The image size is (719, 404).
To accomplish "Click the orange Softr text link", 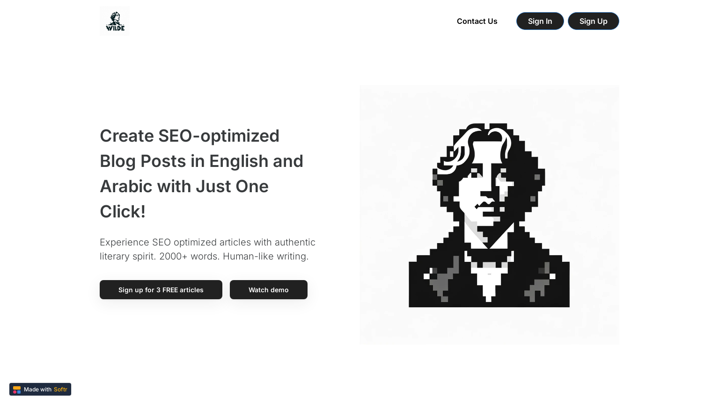I will [x=60, y=390].
